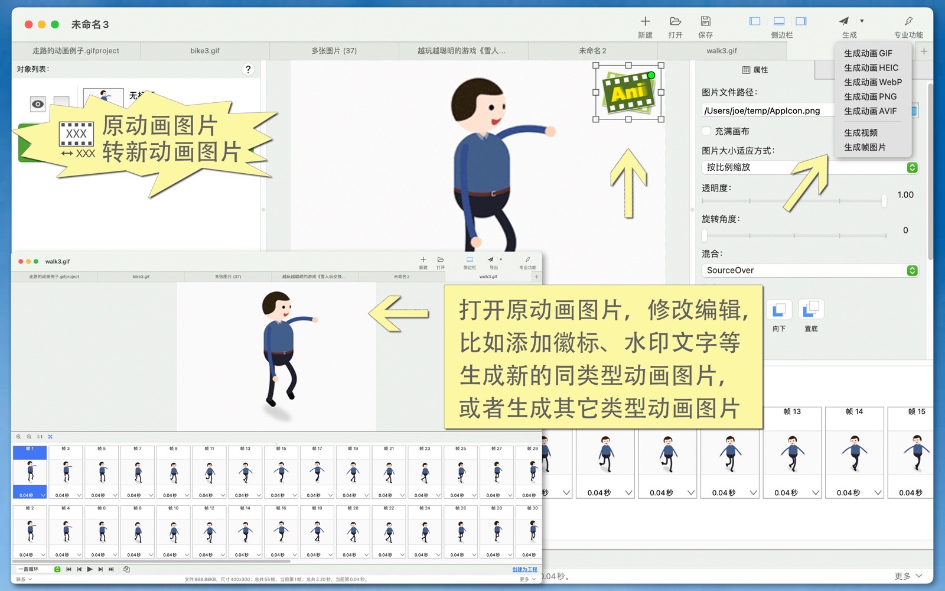945x591 pixels.
Task: Toggle the eye visibility icon in object list
Action: [x=38, y=105]
